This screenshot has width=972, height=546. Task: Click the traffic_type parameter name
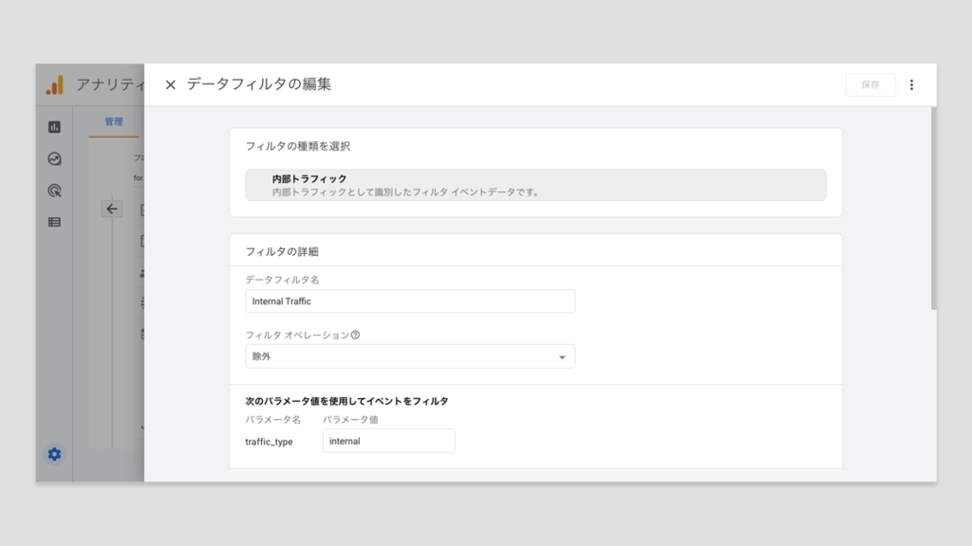[x=269, y=442]
